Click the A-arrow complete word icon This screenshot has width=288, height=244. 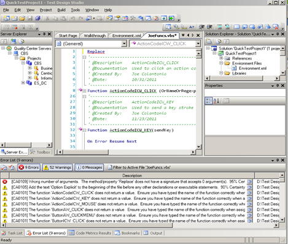pyautogui.click(x=192, y=27)
